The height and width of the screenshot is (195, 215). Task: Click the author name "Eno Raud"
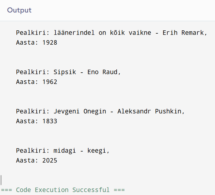coord(102,72)
